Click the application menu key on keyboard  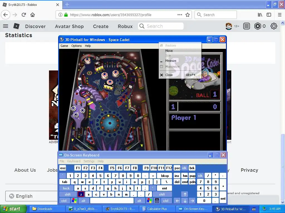pyautogui.click(x=157, y=201)
